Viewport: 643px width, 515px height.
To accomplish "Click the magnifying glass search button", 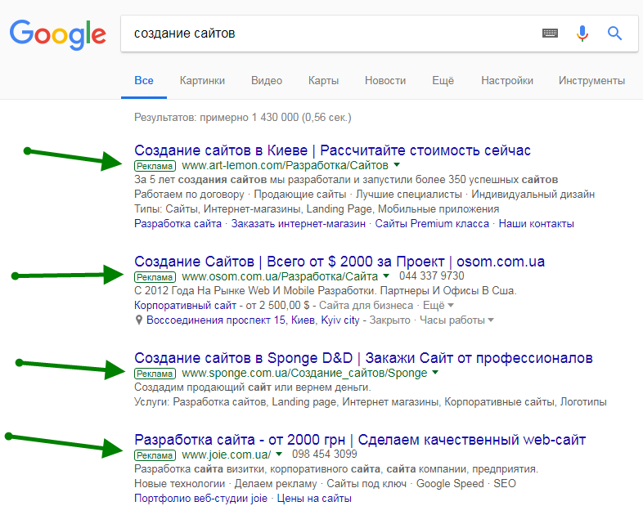I will pos(614,34).
